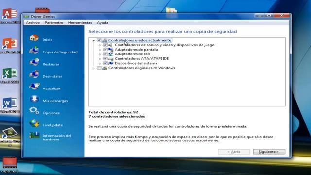The image size is (311, 175).
Task: Click the Adaptadores de red icon
Action: [x=111, y=54]
